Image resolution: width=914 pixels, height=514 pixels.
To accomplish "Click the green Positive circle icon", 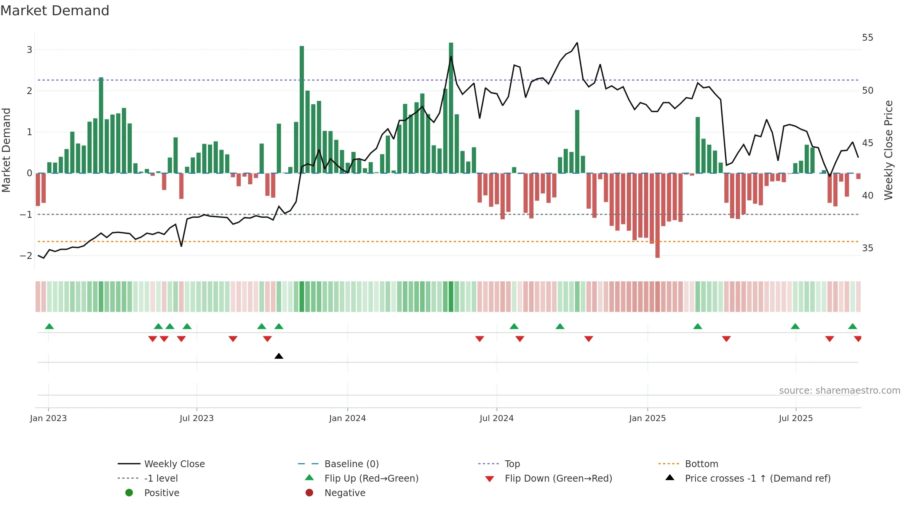I will [x=129, y=493].
